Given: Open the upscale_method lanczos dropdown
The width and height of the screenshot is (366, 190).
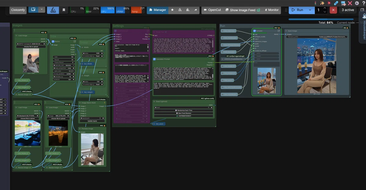Looking at the screenshot, I should pos(64,65).
